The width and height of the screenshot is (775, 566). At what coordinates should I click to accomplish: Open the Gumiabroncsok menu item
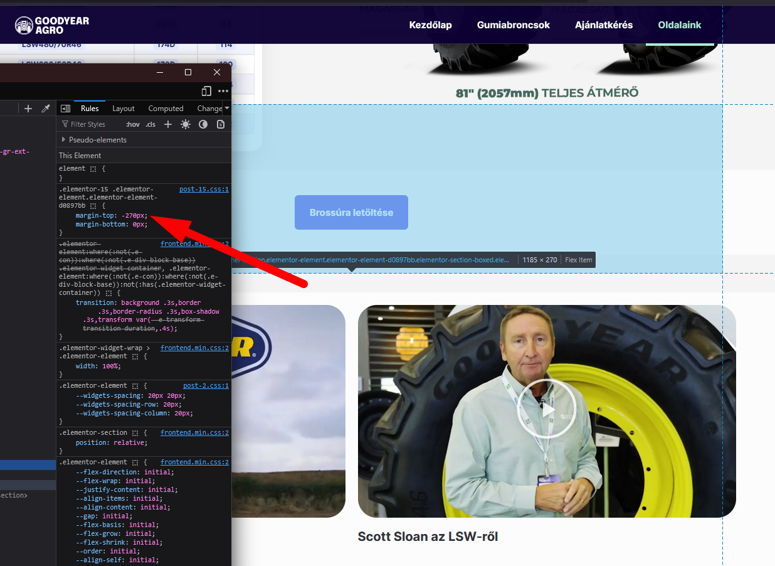[x=514, y=25]
